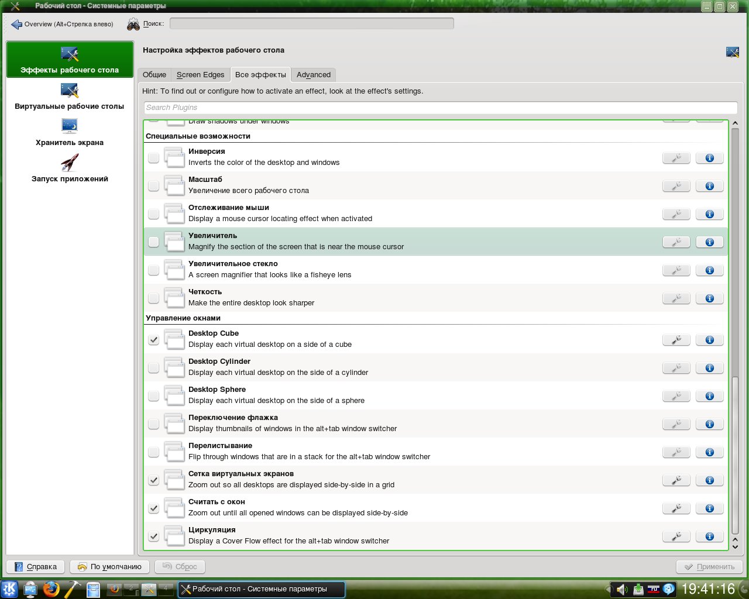Show info about Масштаб effect

click(709, 186)
